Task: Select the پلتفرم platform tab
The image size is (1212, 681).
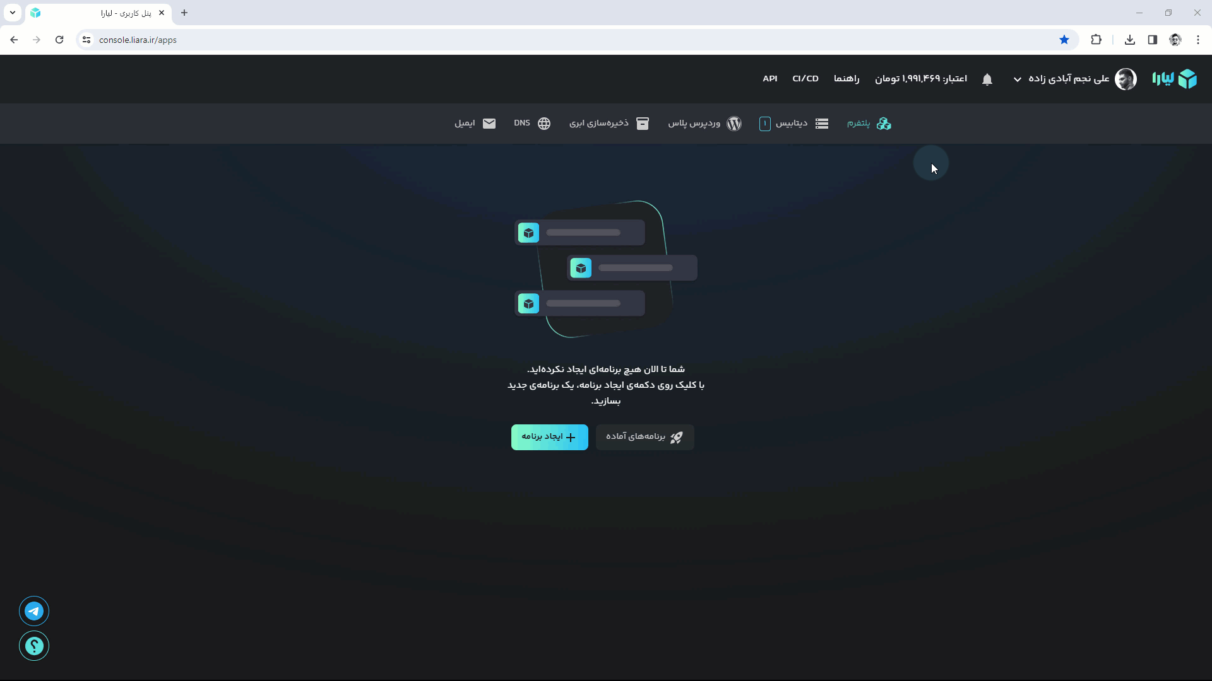Action: pyautogui.click(x=869, y=124)
